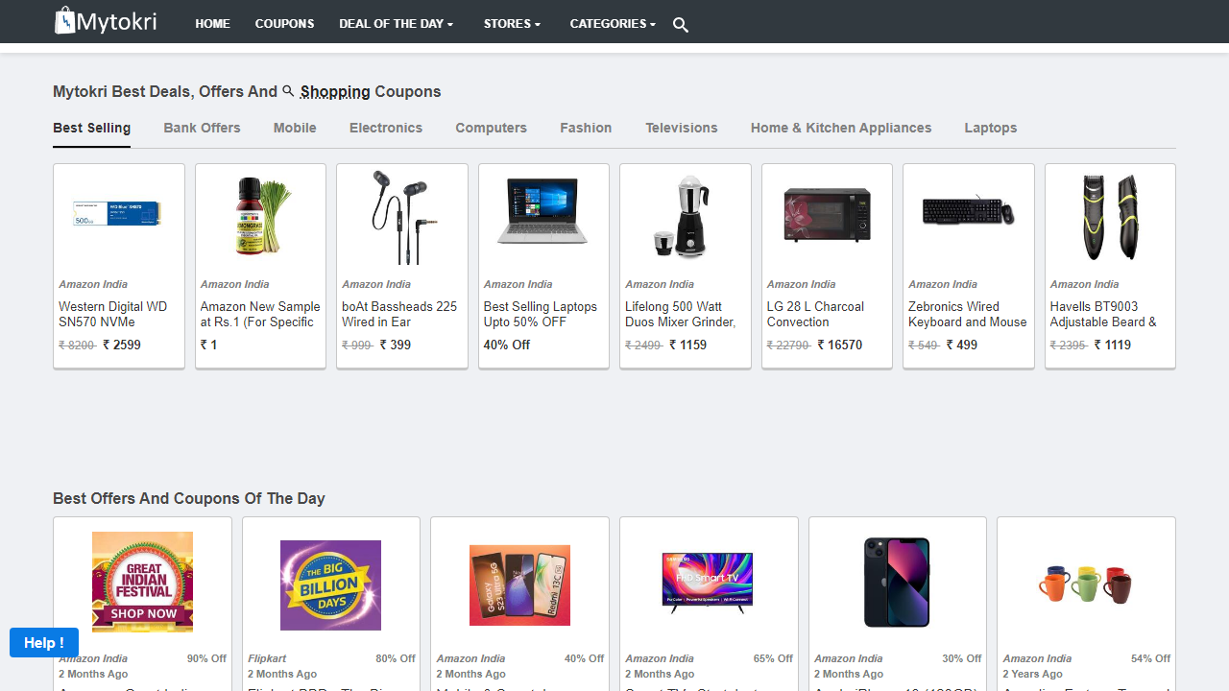Switch to the Televisions tab
The width and height of the screenshot is (1229, 691).
coord(681,128)
